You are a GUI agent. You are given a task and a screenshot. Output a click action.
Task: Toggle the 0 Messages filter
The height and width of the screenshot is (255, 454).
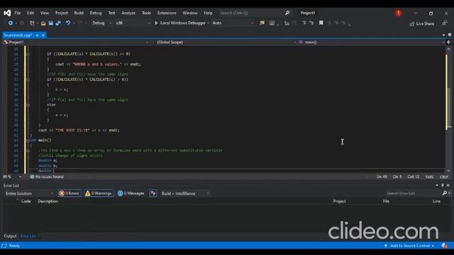point(131,193)
